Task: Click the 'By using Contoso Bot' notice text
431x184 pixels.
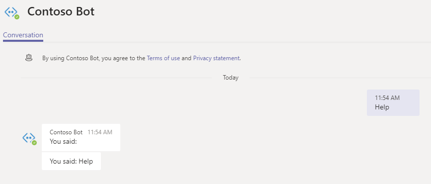Action: 142,58
